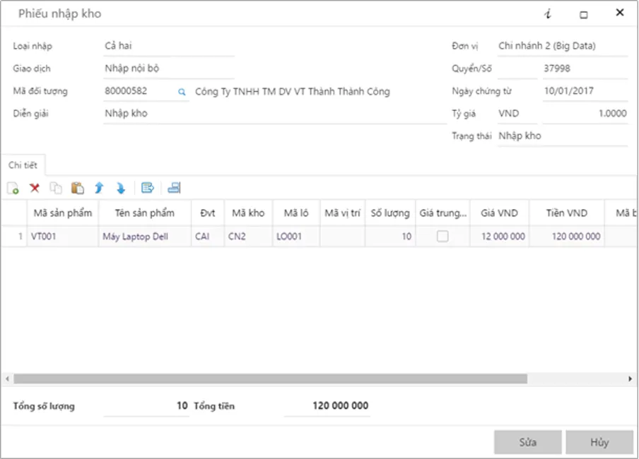Click the Diễn giải input field
Image resolution: width=639 pixels, height=459 pixels.
pos(274,114)
